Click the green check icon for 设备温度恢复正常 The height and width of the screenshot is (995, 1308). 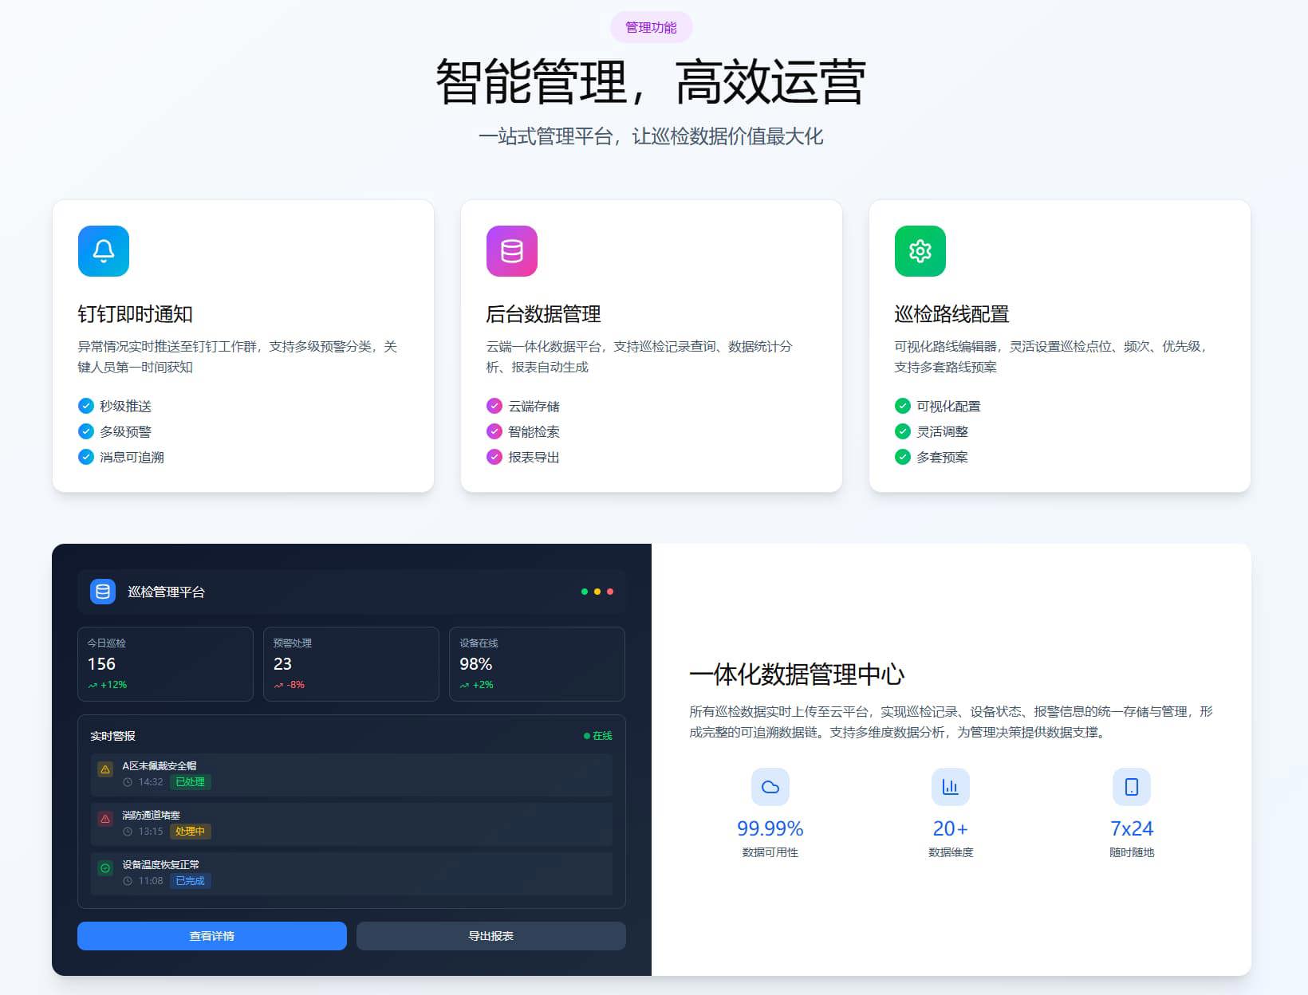tap(105, 868)
